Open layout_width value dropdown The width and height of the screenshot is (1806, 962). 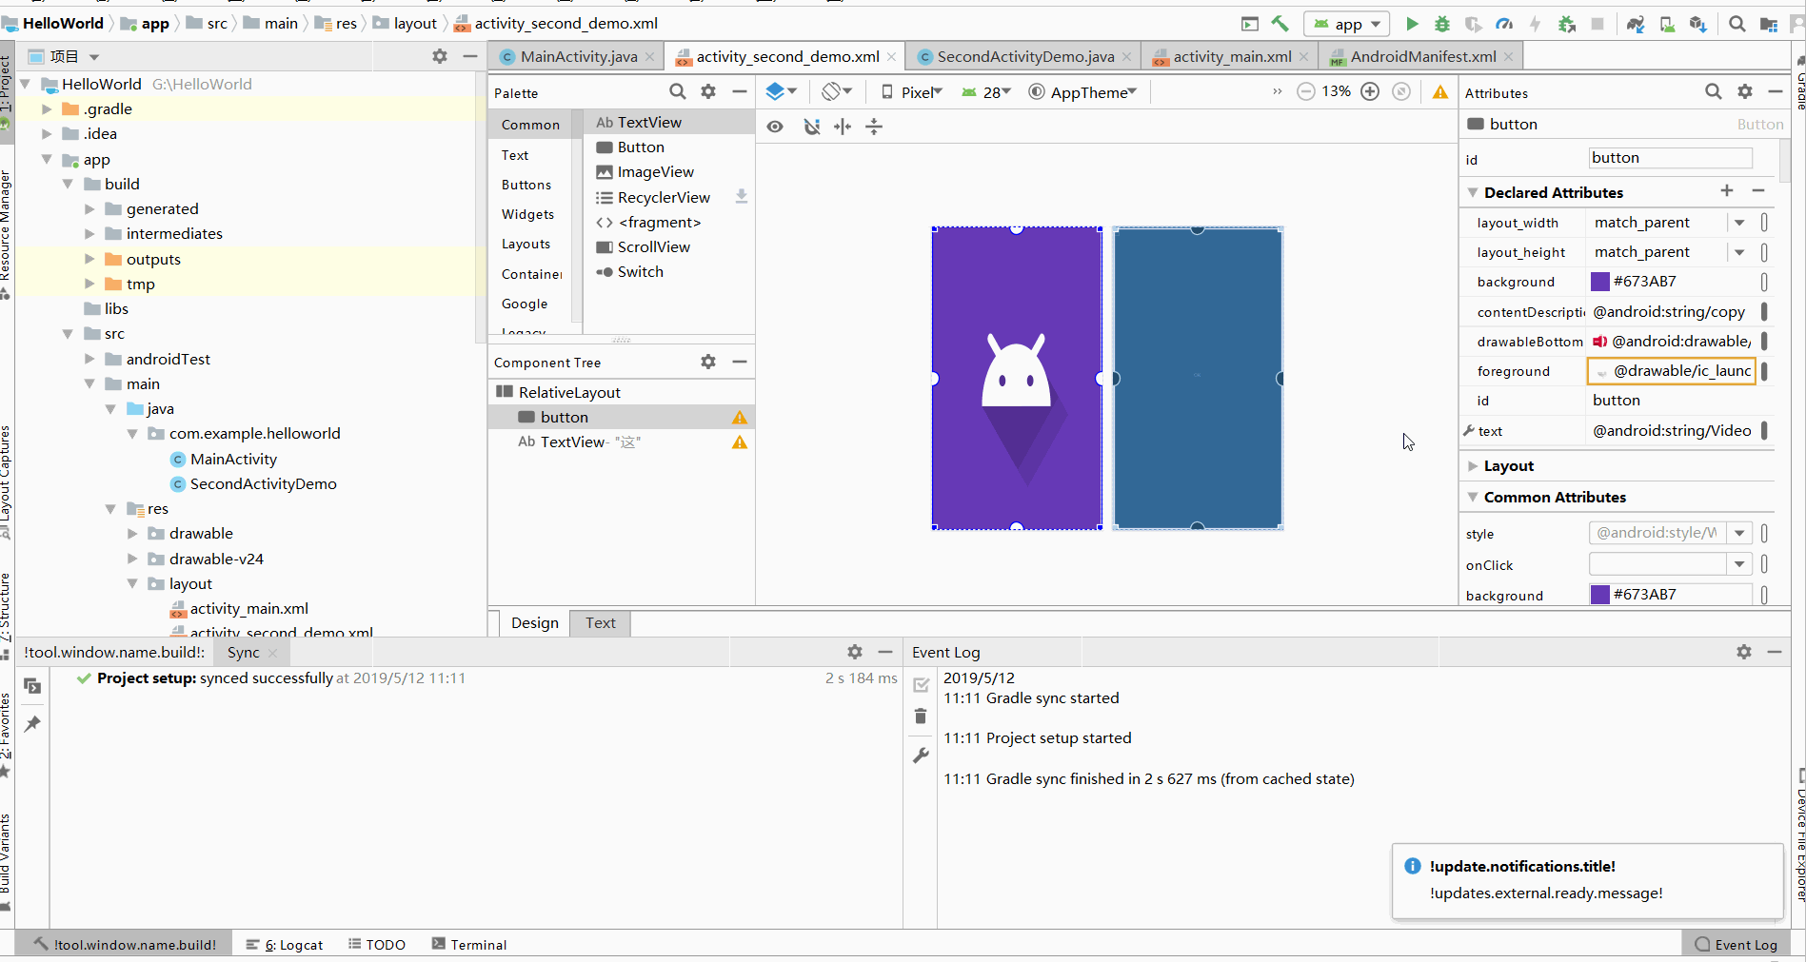(x=1739, y=223)
